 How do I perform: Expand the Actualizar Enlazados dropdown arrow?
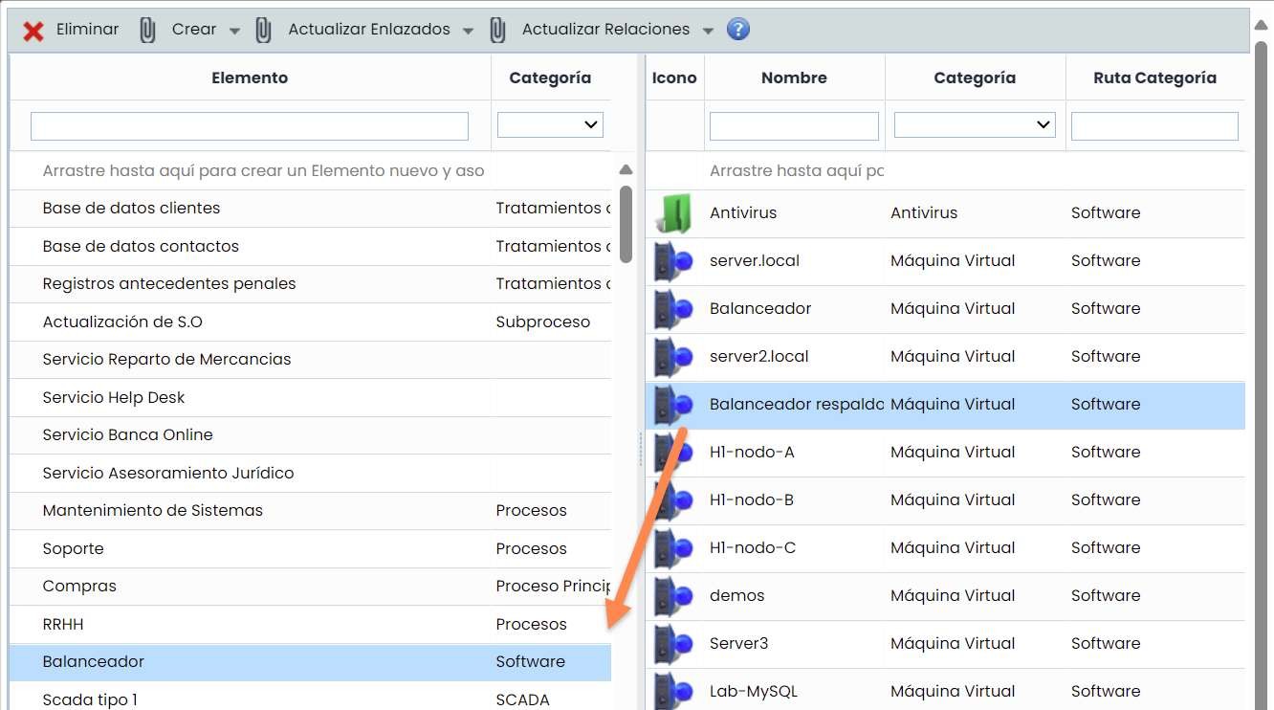(468, 31)
